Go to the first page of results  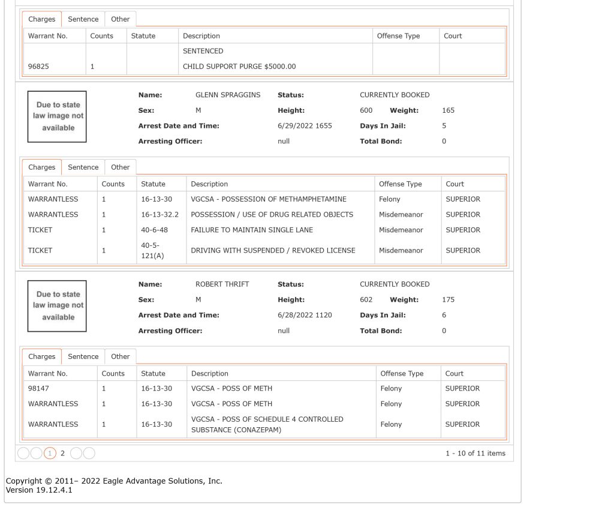pyautogui.click(x=23, y=454)
